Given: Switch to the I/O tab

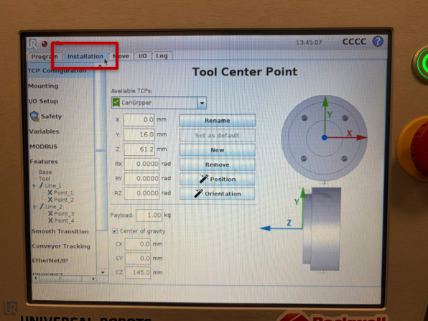Looking at the screenshot, I should (x=142, y=56).
